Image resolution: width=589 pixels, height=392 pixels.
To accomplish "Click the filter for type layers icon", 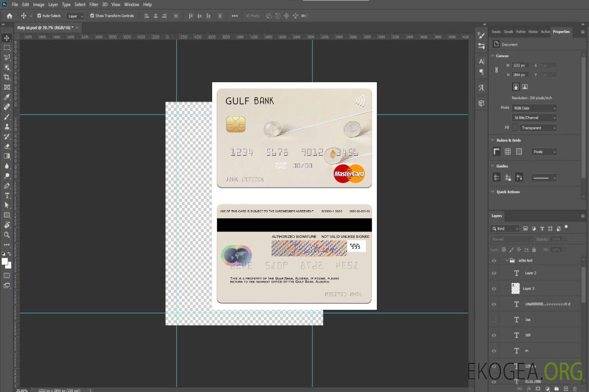I will click(542, 229).
